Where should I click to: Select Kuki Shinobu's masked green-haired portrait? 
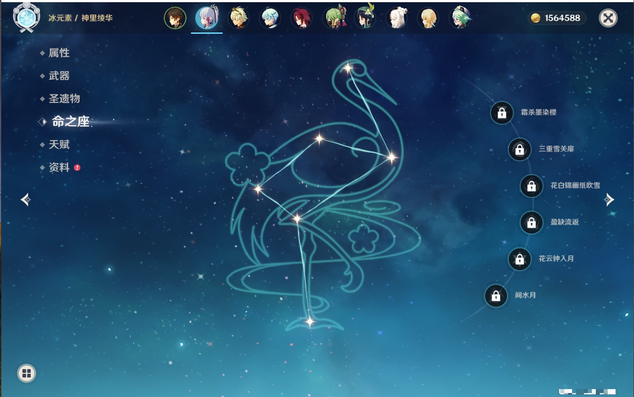[x=335, y=18]
